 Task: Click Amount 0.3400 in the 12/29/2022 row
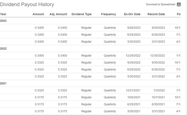pyautogui.click(x=39, y=56)
